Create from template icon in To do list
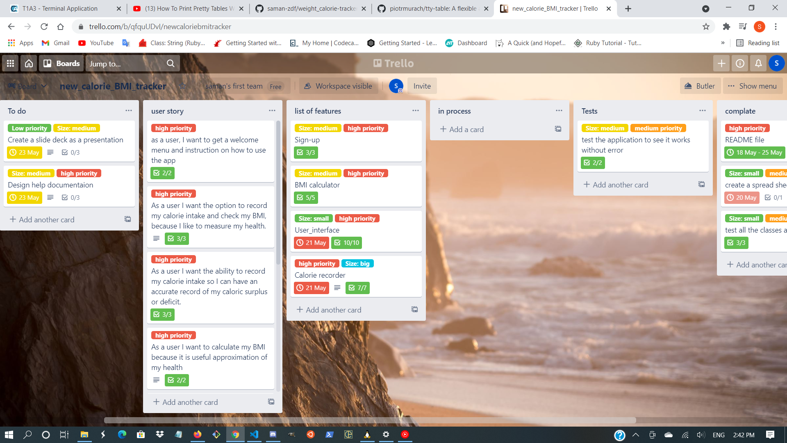 pyautogui.click(x=128, y=219)
